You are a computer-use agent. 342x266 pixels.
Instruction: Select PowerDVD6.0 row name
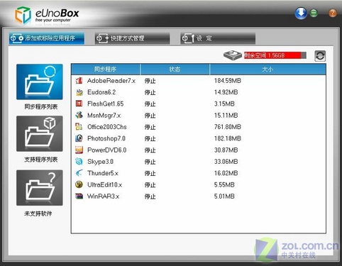(106, 150)
